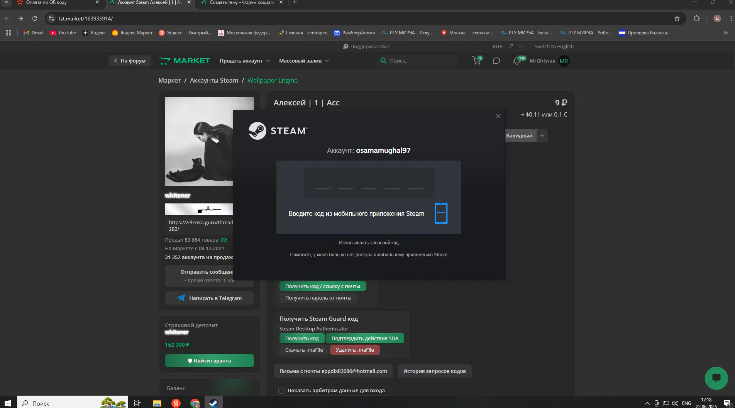Click the MR user avatar
Image resolution: width=735 pixels, height=408 pixels.
click(x=564, y=61)
